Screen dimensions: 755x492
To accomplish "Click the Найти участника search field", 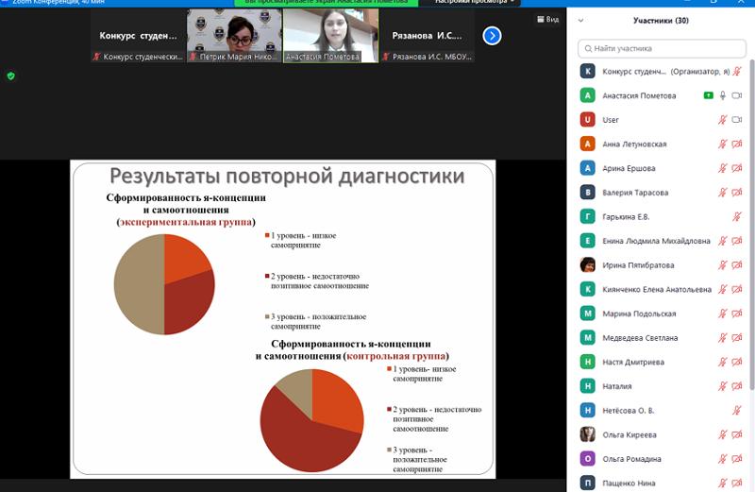I will pos(661,48).
